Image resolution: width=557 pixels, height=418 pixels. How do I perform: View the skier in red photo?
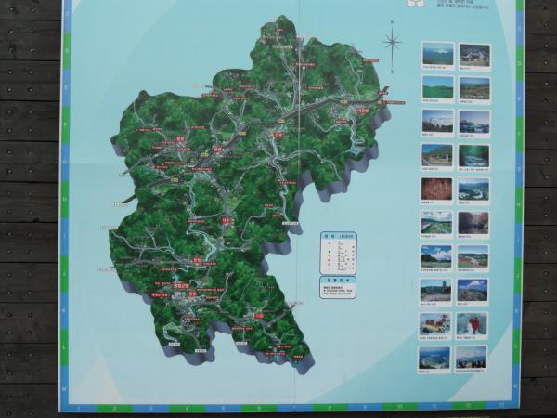(473, 323)
